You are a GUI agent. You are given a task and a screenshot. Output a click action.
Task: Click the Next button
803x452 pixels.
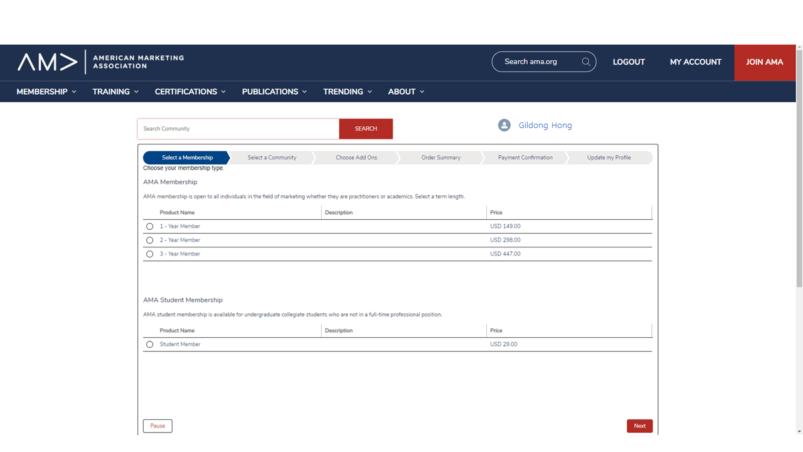[x=640, y=426]
